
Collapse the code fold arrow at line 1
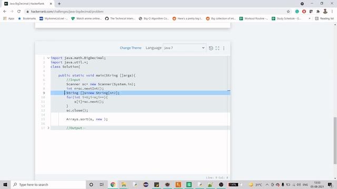(x=48, y=58)
